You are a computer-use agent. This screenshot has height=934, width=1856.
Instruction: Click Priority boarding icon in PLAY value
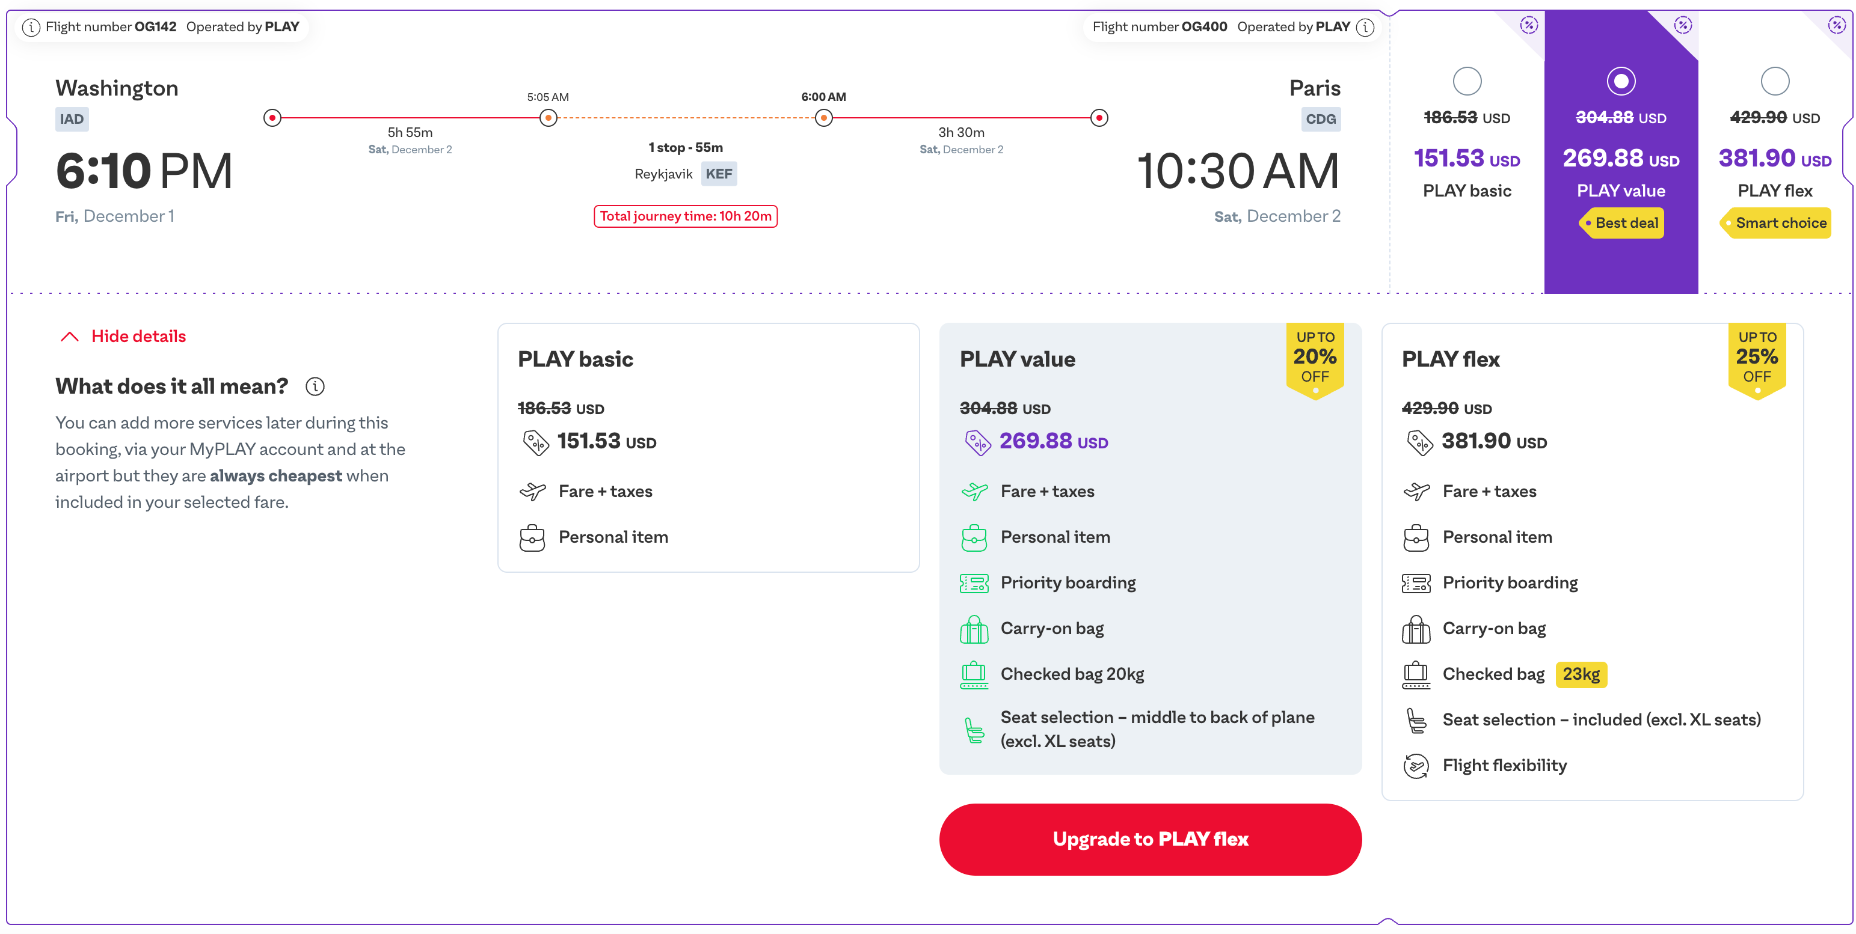pyautogui.click(x=974, y=582)
